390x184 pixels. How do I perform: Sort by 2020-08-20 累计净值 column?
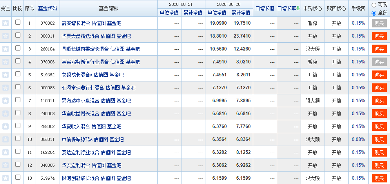pos(241,13)
